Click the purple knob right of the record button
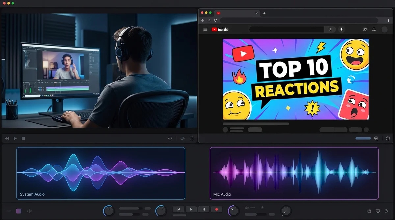This screenshot has width=395, height=220. coord(233,211)
